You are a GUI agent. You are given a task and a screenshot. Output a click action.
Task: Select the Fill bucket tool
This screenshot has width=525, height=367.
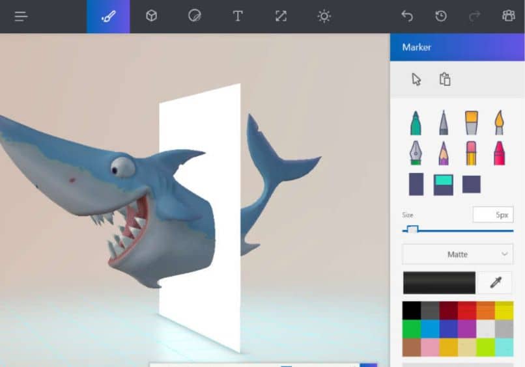(444, 185)
